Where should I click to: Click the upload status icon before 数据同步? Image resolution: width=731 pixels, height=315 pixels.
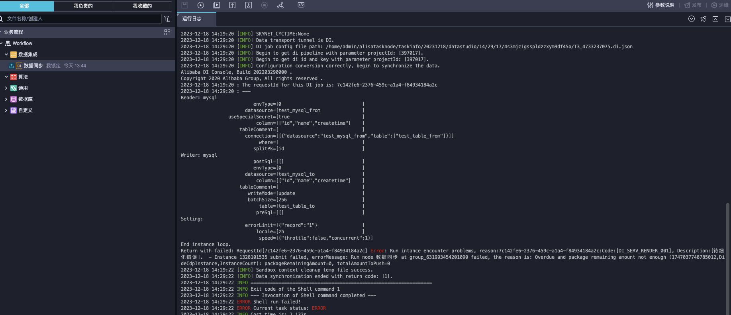pyautogui.click(x=12, y=66)
